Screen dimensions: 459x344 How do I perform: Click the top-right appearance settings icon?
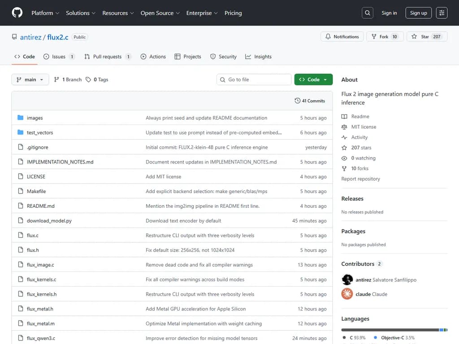pyautogui.click(x=442, y=13)
